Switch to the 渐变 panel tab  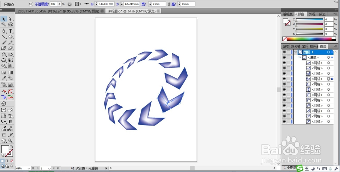[286, 46]
